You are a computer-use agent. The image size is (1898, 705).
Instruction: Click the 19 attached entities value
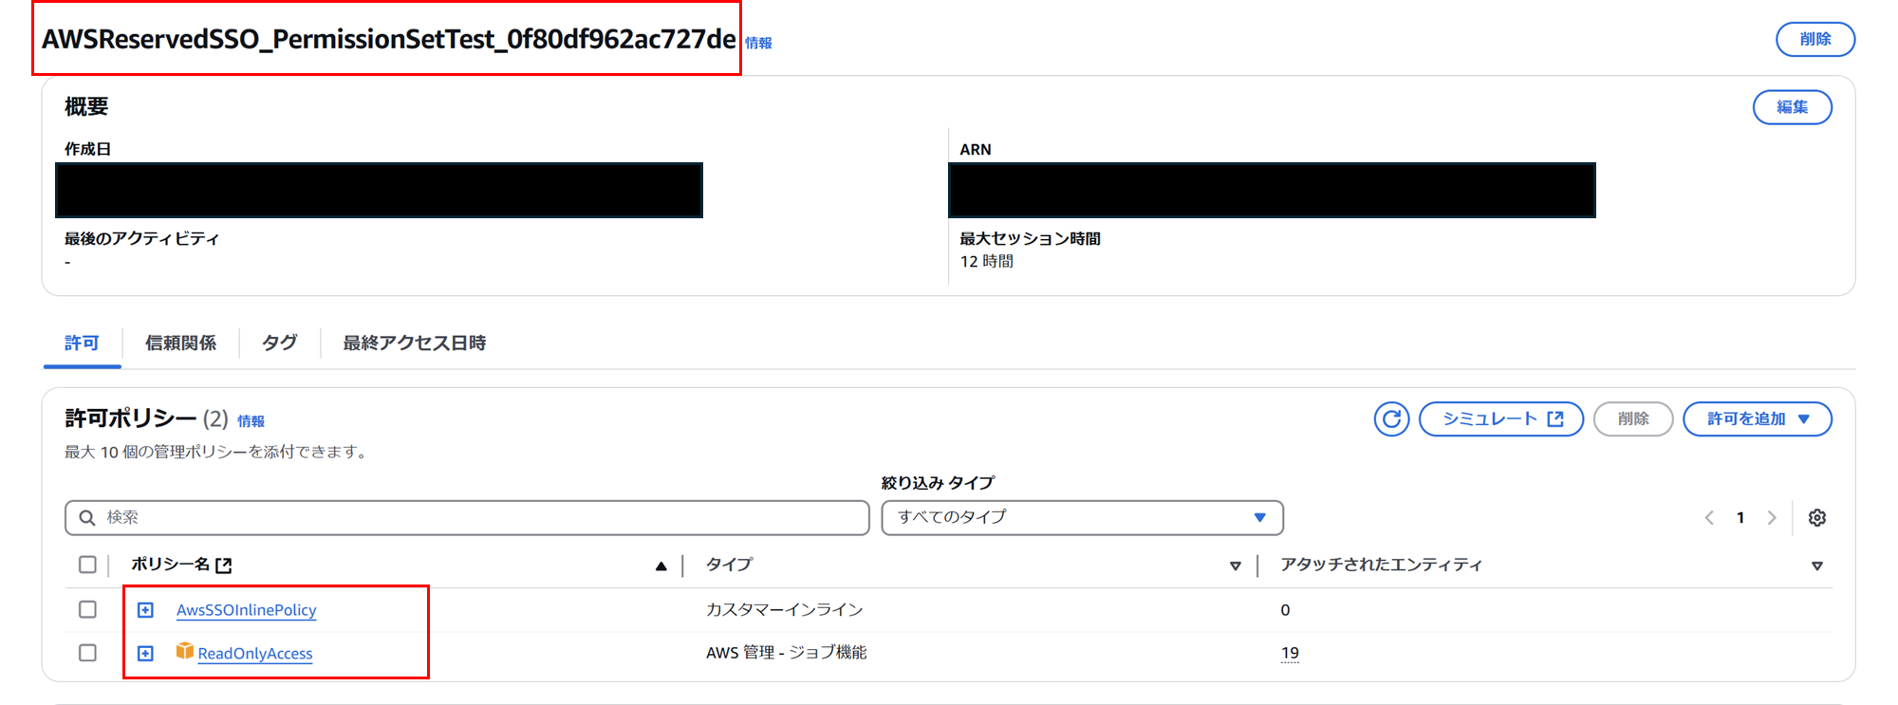coord(1290,653)
